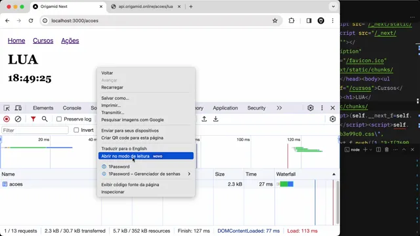420x236 pixels.
Task: Click the export HAR download icon
Action: pyautogui.click(x=216, y=119)
